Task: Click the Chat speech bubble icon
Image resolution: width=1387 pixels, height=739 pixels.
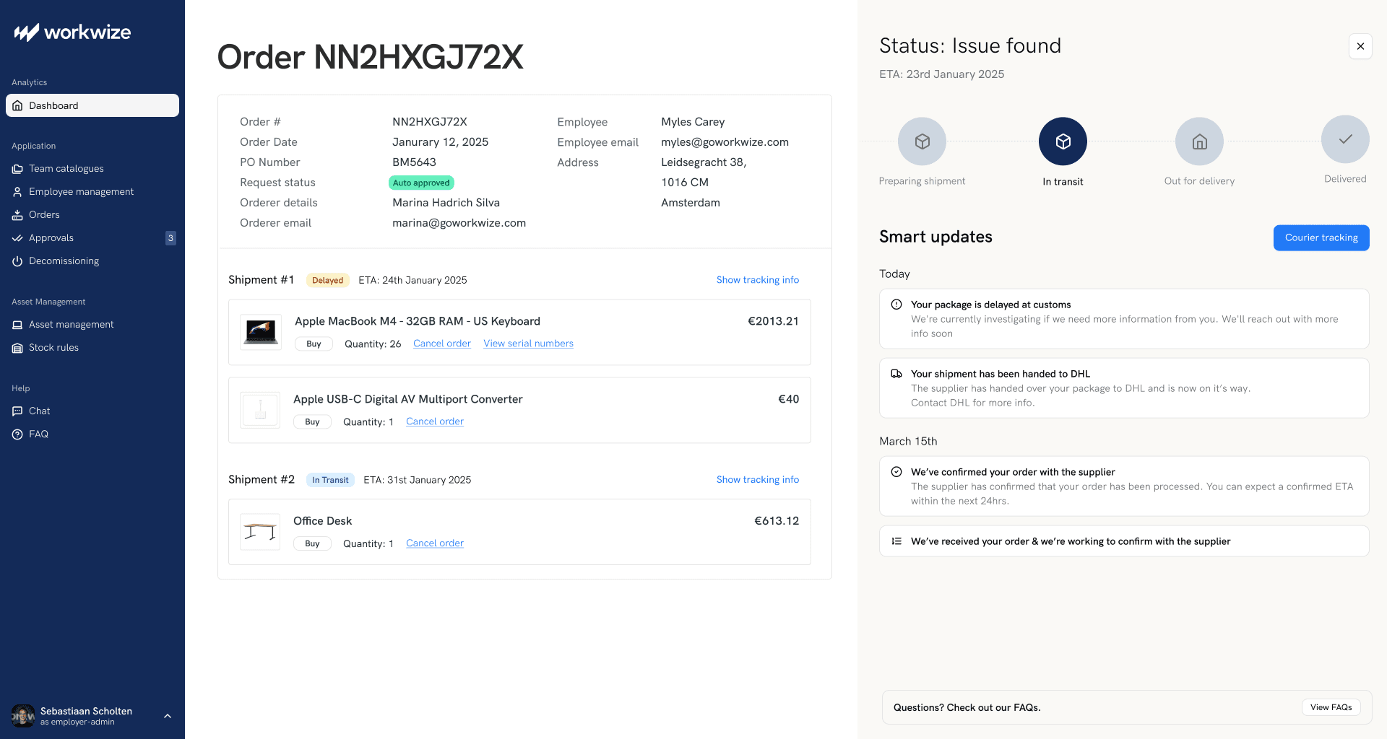Action: 17,411
